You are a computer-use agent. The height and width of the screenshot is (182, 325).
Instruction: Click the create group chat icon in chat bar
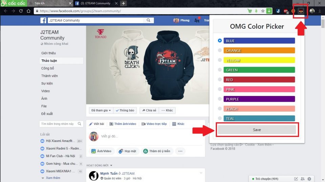[303, 179]
